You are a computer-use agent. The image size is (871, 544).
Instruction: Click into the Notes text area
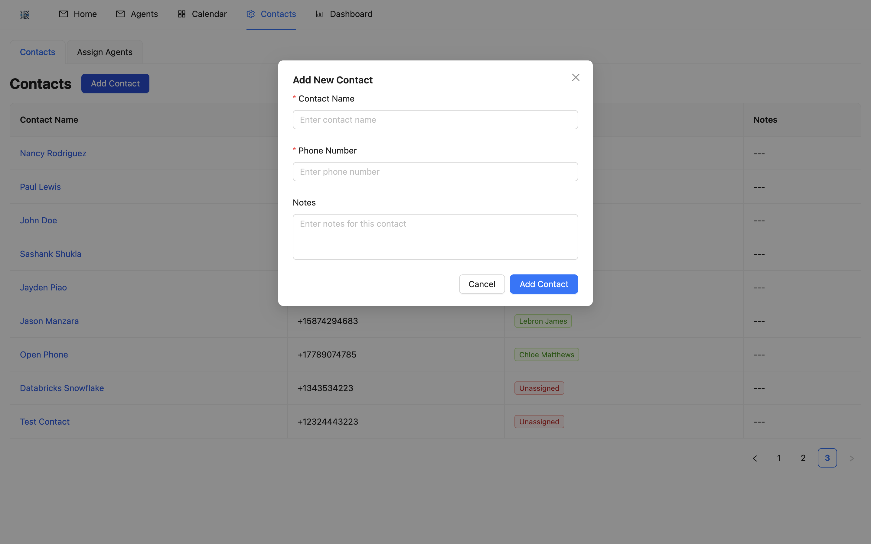(435, 237)
